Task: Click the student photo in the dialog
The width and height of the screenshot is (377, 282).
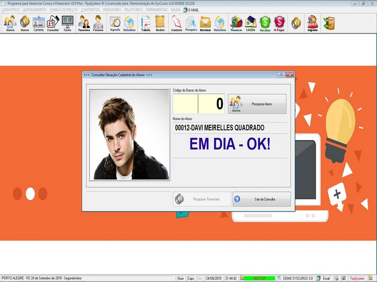Action: coord(129,134)
